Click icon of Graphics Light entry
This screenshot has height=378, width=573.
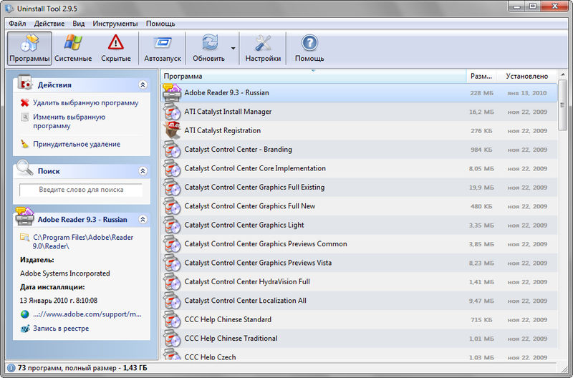172,225
